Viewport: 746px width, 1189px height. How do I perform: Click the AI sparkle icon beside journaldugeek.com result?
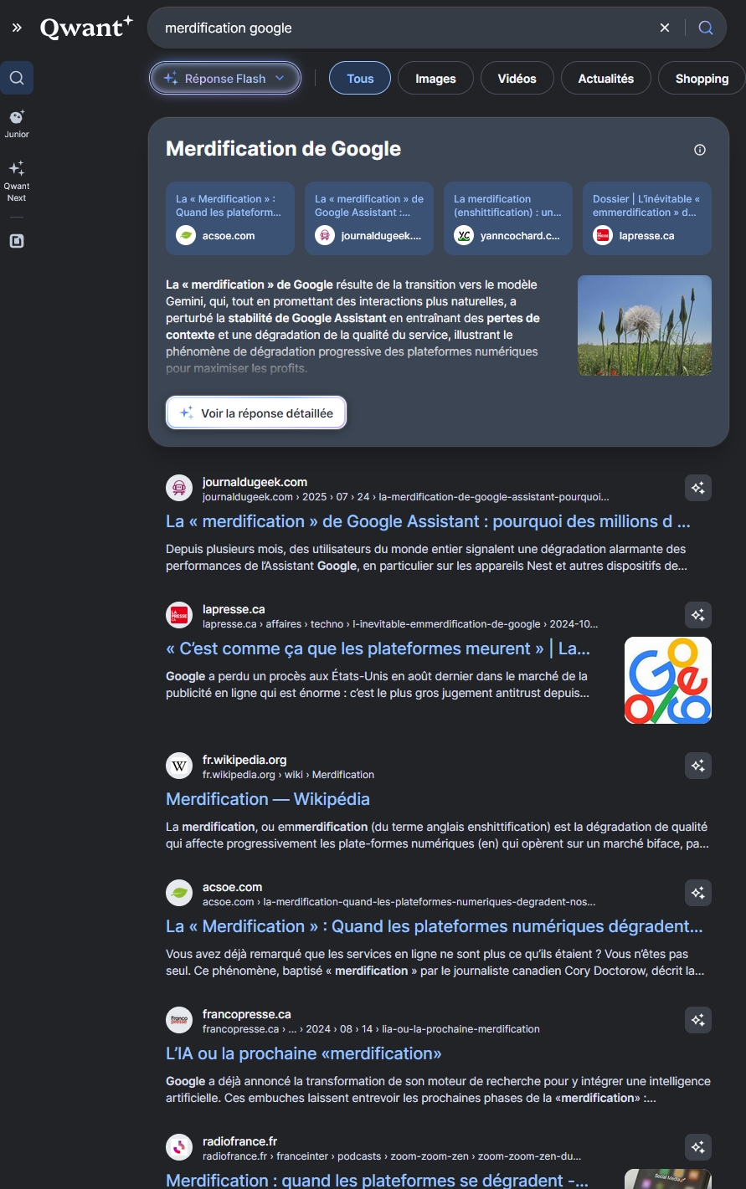click(x=698, y=488)
